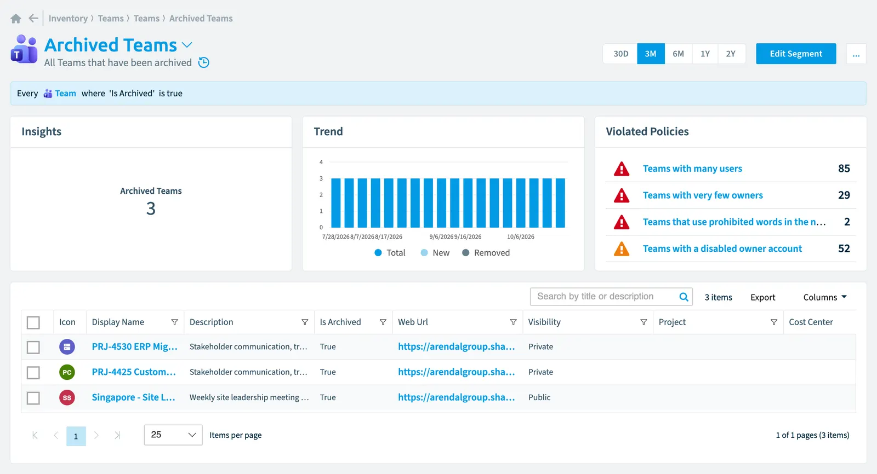Open the segment history clock icon
The image size is (877, 474).
(204, 62)
